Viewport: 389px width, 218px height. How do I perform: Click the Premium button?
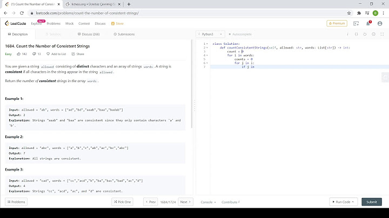(337, 23)
